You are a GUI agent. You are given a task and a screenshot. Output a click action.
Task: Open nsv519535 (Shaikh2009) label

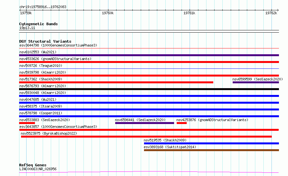click(x=165, y=140)
